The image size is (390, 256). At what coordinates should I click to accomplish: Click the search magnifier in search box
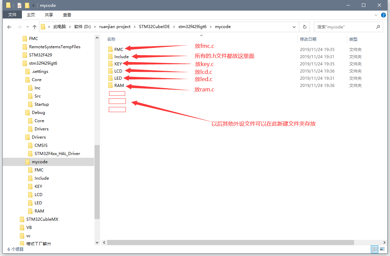(x=378, y=27)
